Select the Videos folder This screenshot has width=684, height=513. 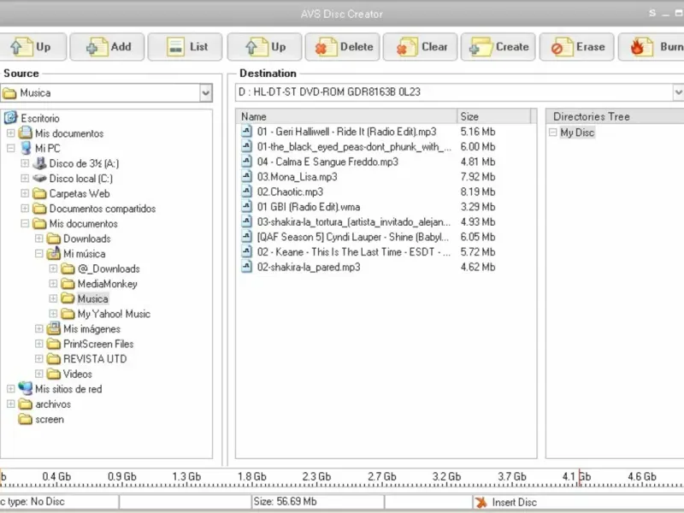pyautogui.click(x=77, y=374)
